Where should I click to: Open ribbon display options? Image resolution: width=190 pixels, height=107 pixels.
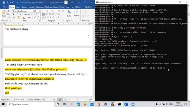(72, 2)
